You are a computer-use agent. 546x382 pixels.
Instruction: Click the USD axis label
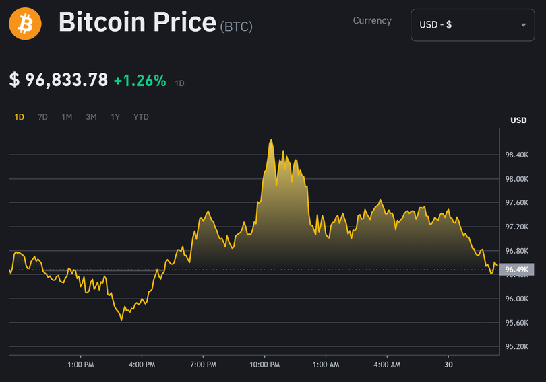pos(518,121)
